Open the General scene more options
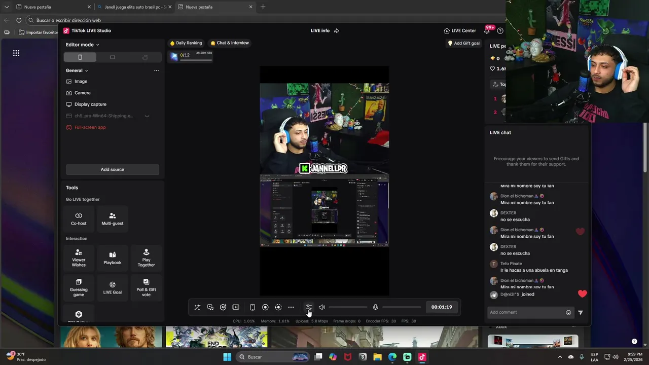Screen dimensions: 649x365 tap(156, 70)
